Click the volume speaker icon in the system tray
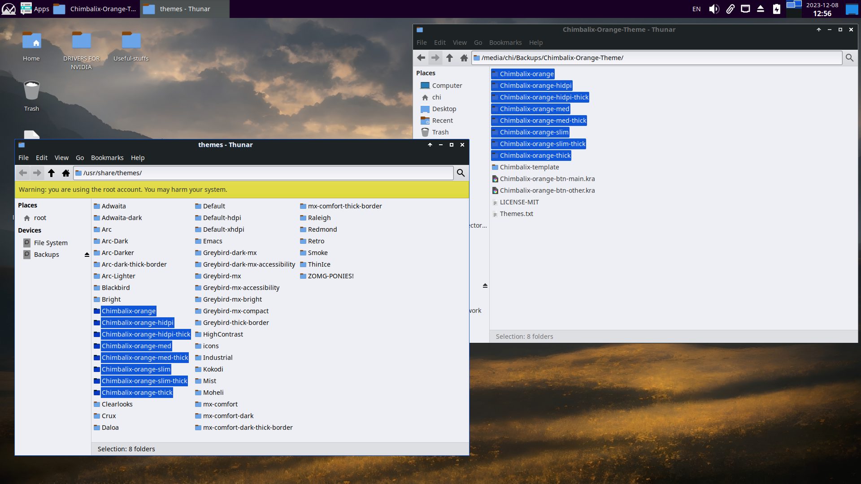The image size is (861, 484). click(713, 9)
